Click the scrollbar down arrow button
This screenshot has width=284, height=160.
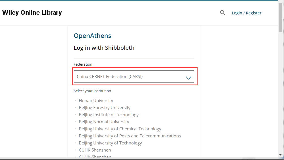281,155
